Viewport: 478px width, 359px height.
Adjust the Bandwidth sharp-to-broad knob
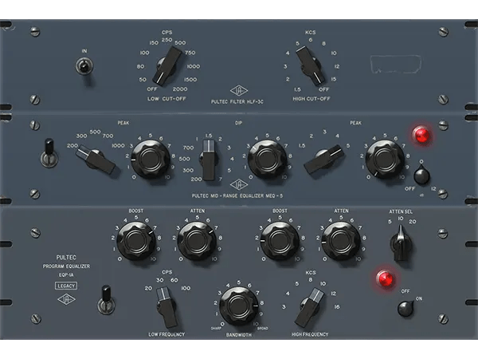tap(239, 306)
